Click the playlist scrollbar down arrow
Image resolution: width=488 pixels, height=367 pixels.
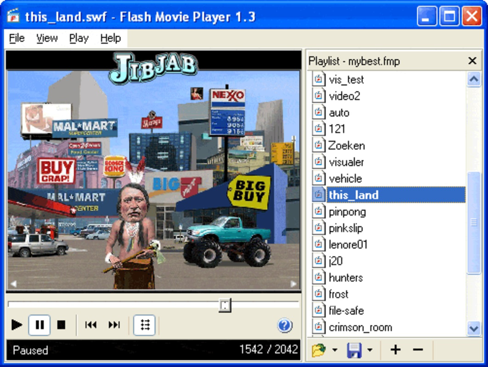click(474, 328)
